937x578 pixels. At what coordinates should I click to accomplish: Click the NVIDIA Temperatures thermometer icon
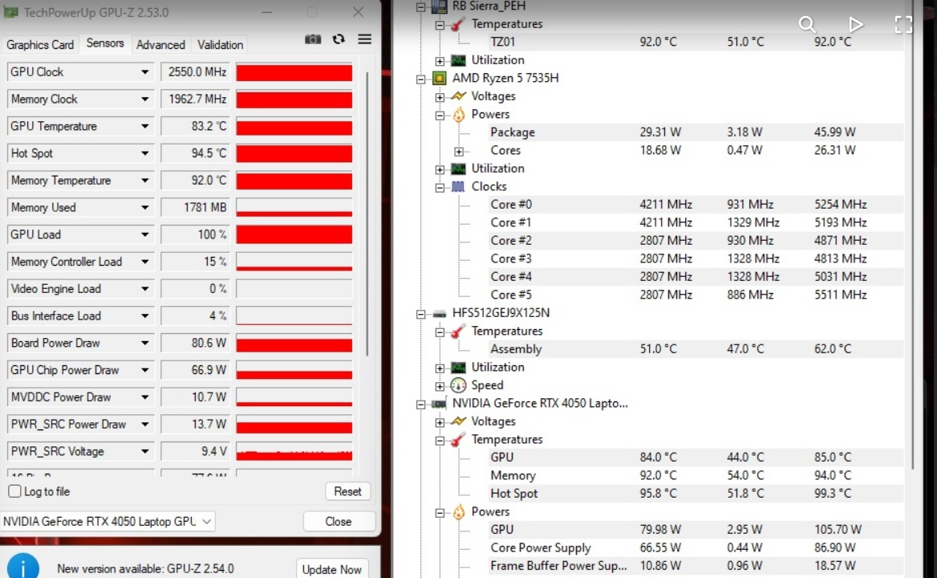point(458,440)
